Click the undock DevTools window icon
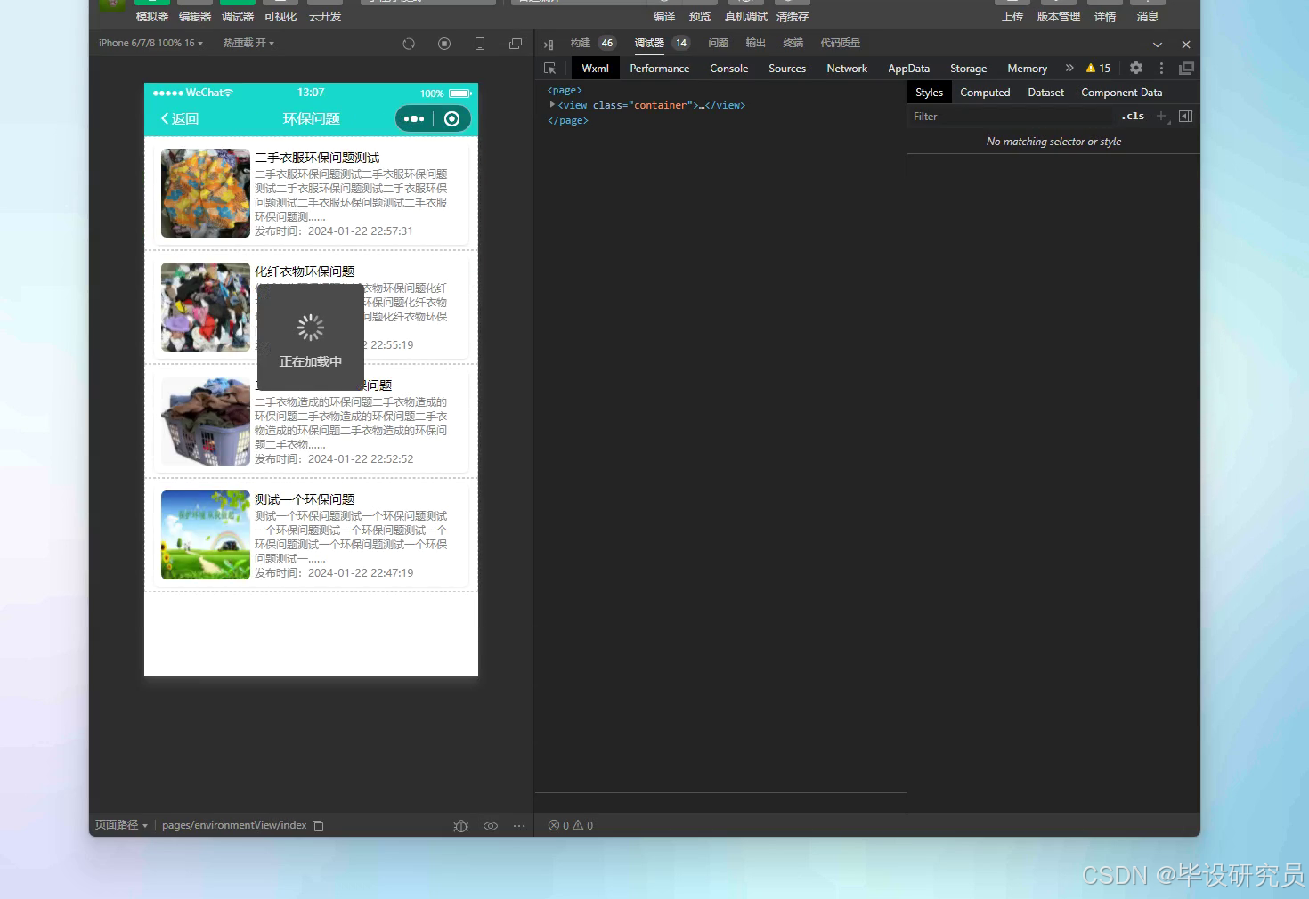Screen dimensions: 1309x899 click(1186, 68)
